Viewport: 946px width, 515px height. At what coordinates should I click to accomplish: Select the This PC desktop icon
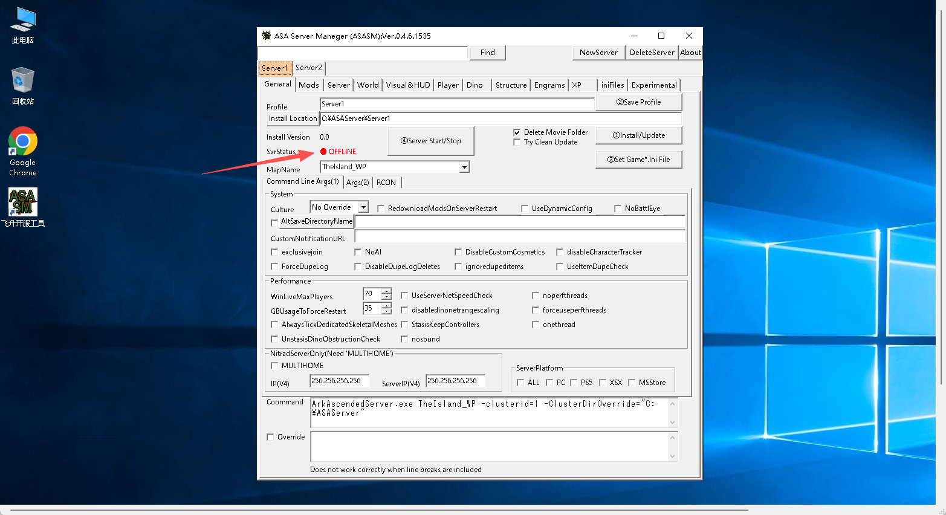[x=23, y=25]
